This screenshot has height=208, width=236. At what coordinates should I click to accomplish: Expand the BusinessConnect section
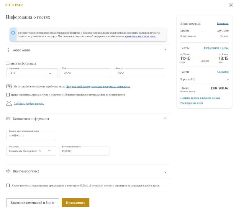(x=165, y=172)
